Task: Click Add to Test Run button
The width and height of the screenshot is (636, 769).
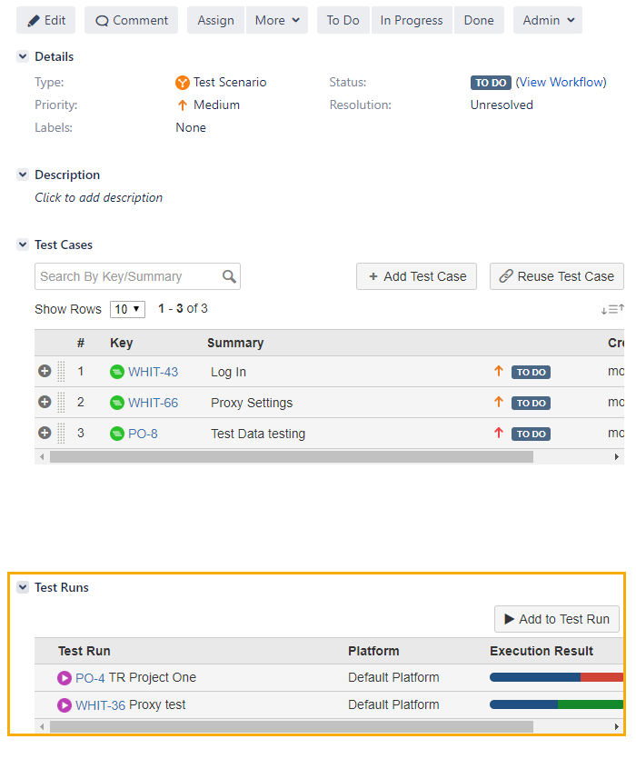Action: tap(557, 619)
